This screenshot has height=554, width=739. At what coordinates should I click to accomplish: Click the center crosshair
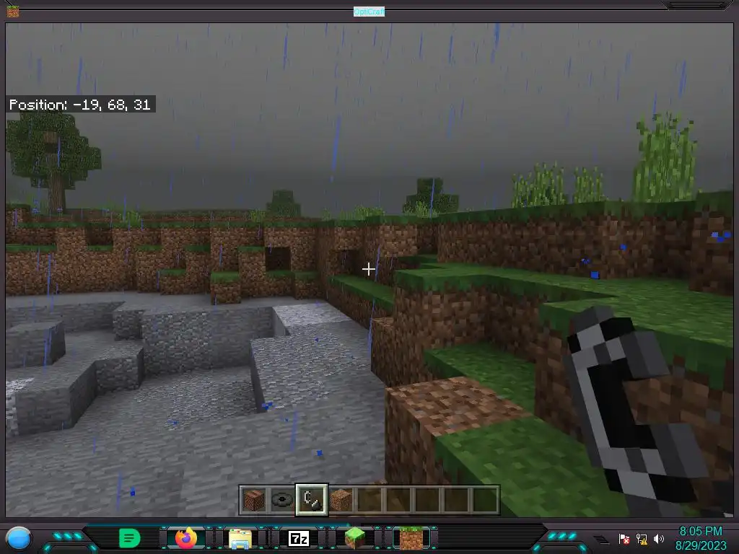pos(369,269)
